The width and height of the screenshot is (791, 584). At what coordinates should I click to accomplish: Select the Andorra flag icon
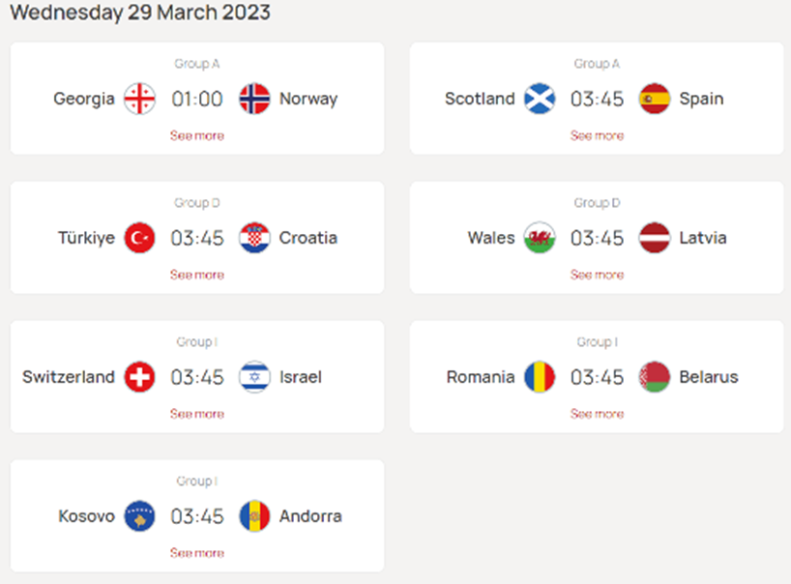pos(255,516)
